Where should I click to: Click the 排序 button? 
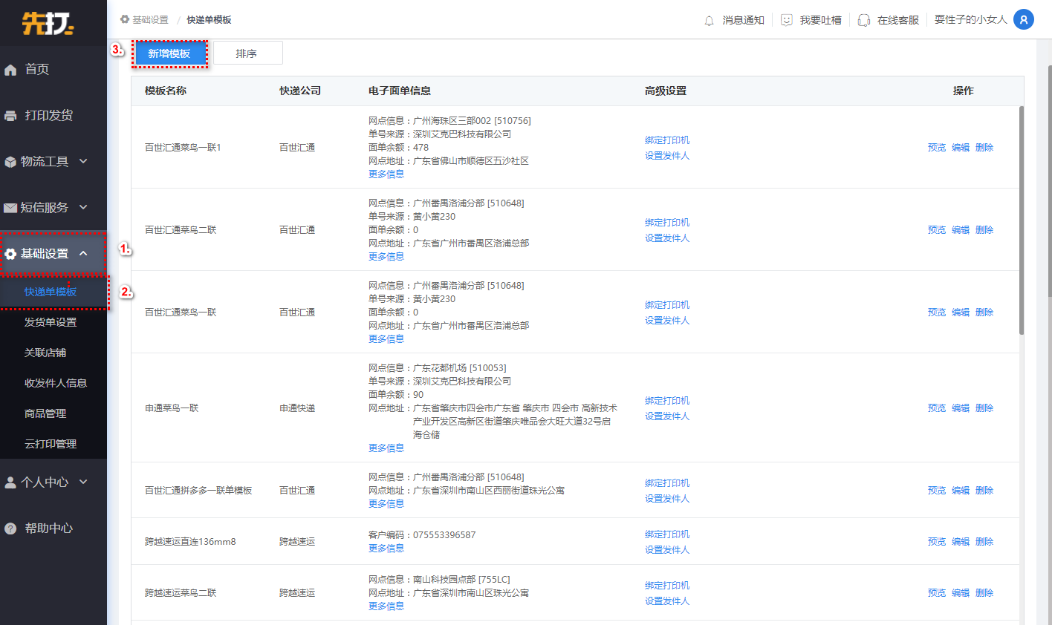click(x=247, y=53)
